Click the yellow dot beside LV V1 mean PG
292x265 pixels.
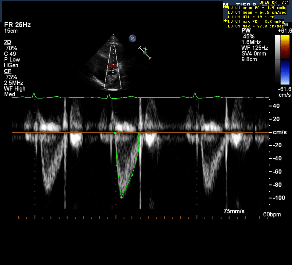(225, 7)
